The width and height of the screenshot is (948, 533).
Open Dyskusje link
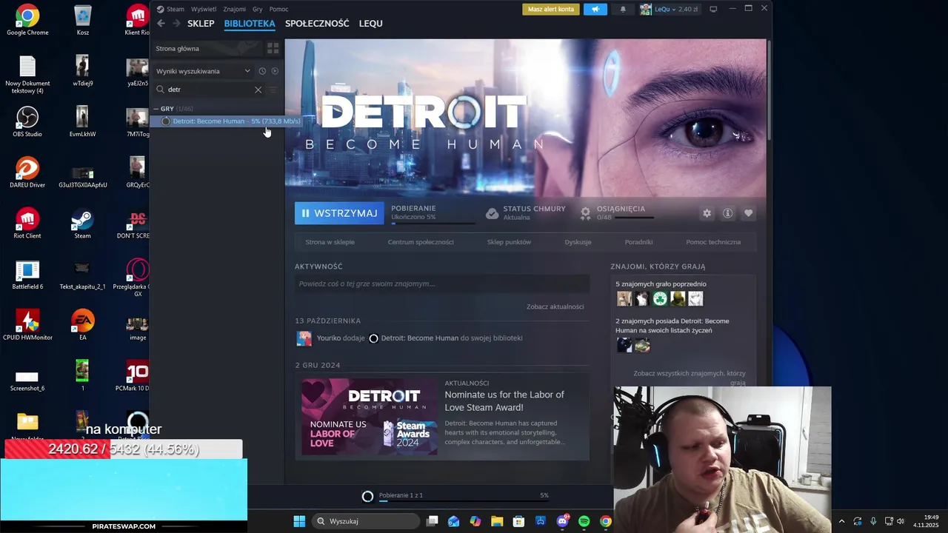[x=578, y=242]
